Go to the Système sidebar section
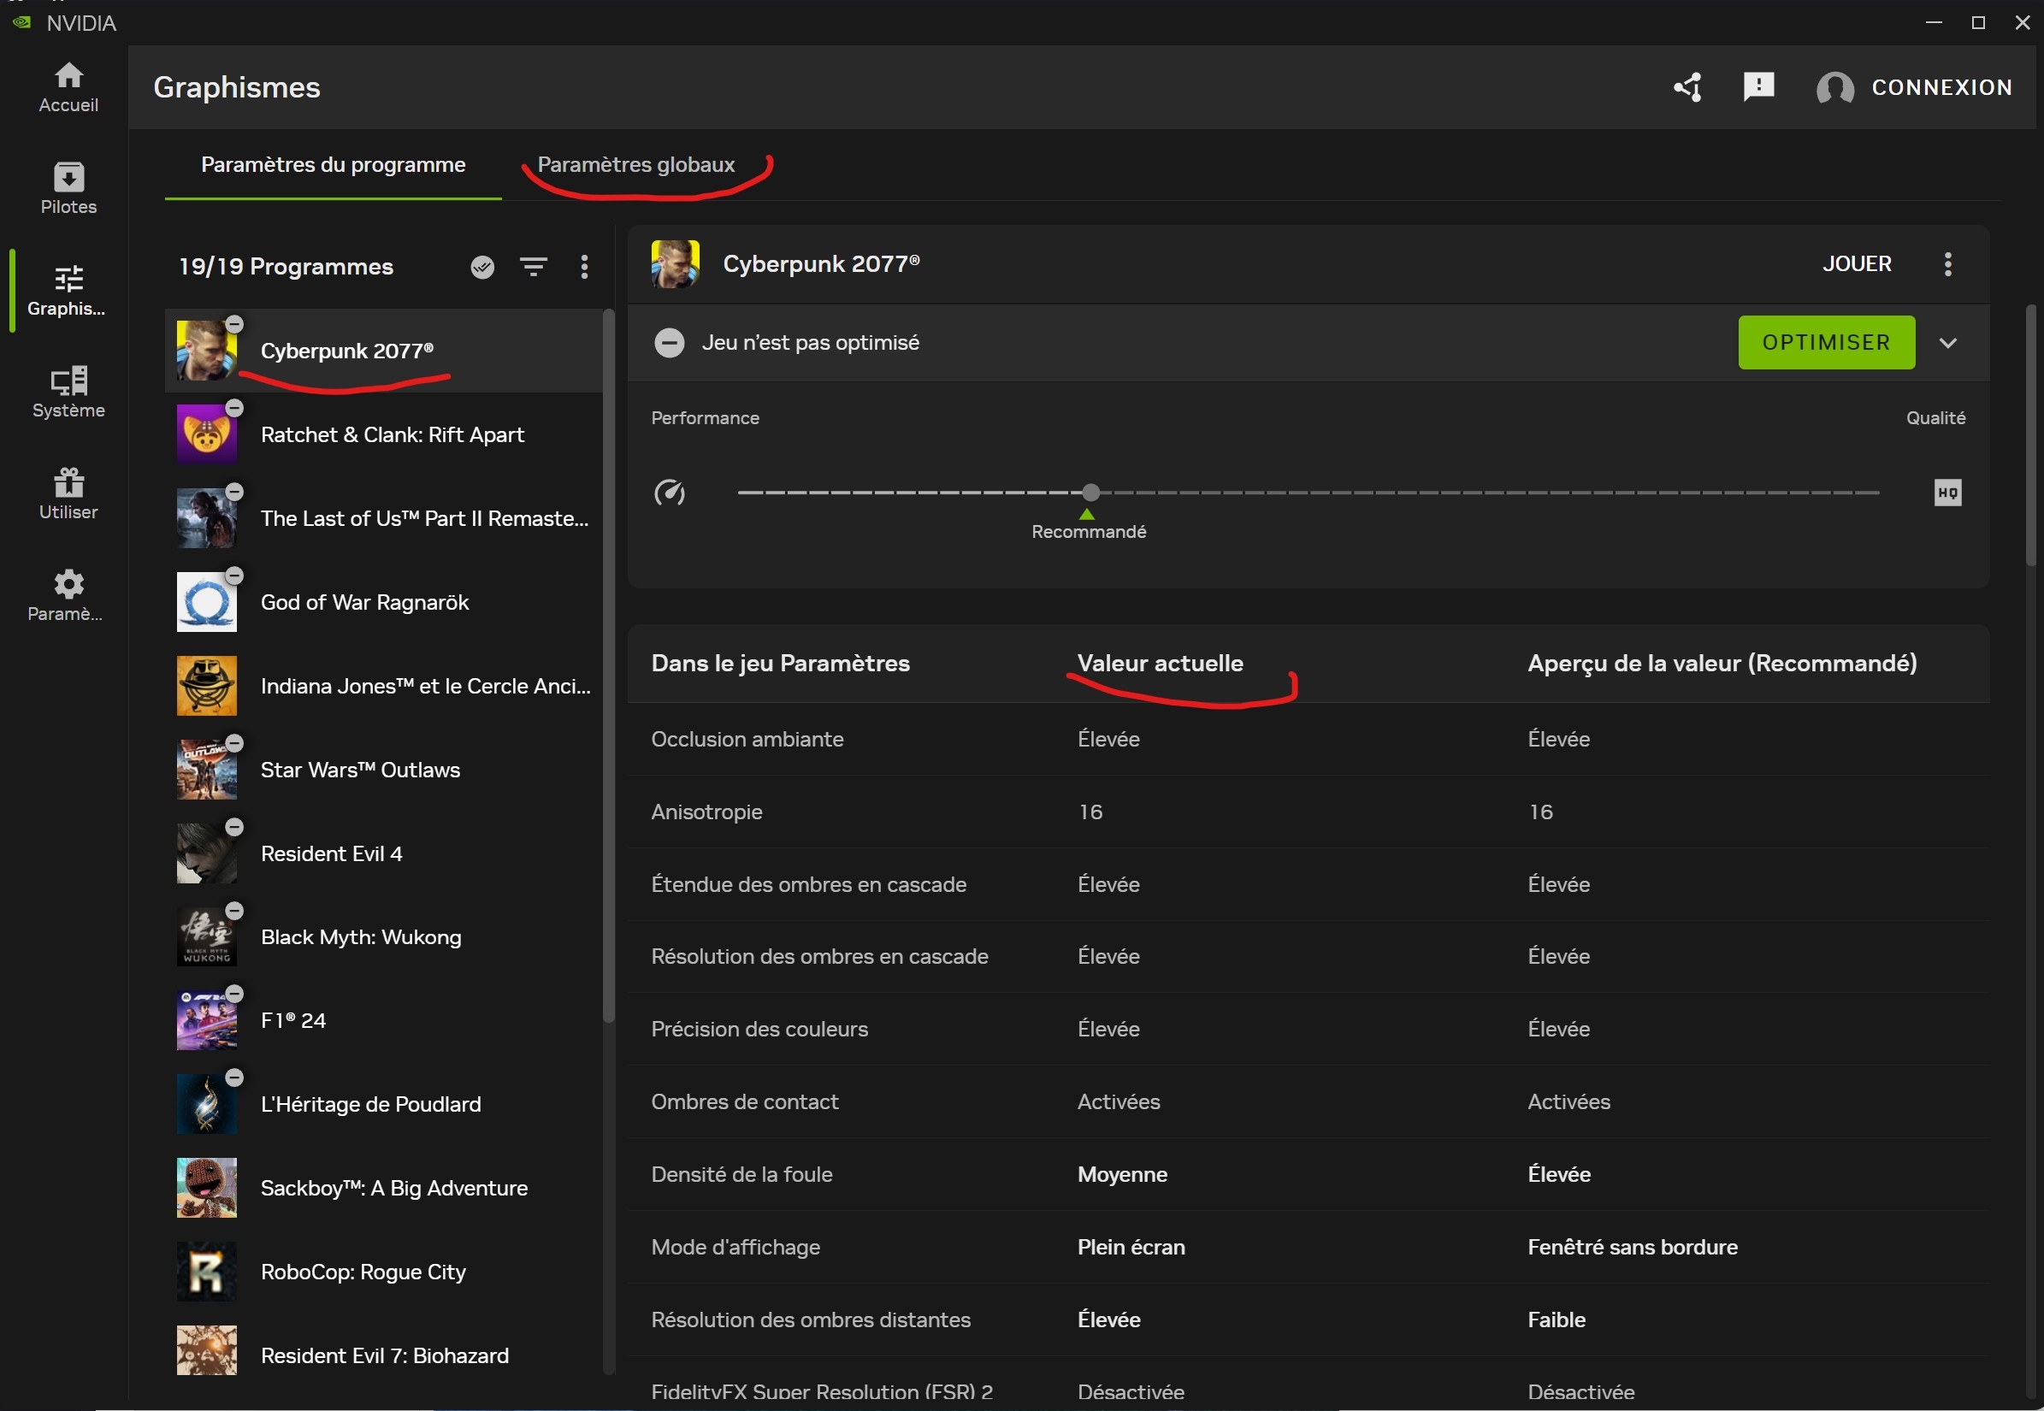2044x1411 pixels. click(x=68, y=392)
